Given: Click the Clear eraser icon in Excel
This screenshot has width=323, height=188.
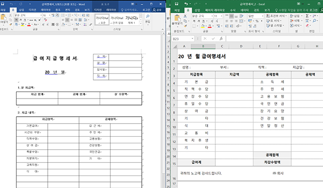Looking at the screenshot, I should pos(307,26).
